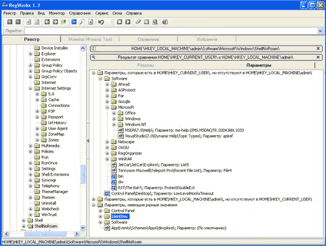Select the Netscape folder in results
This screenshot has width=326, height=246.
[x=126, y=142]
